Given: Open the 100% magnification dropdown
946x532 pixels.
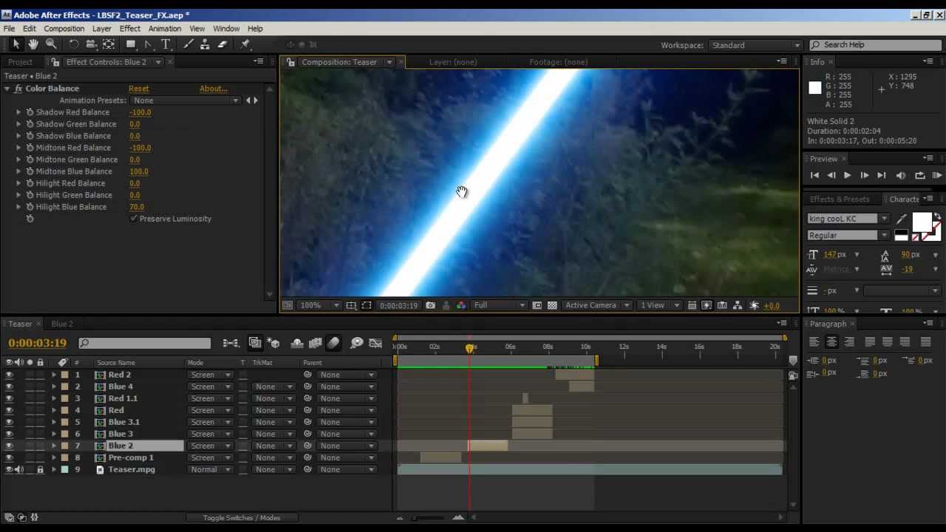Looking at the screenshot, I should (319, 305).
